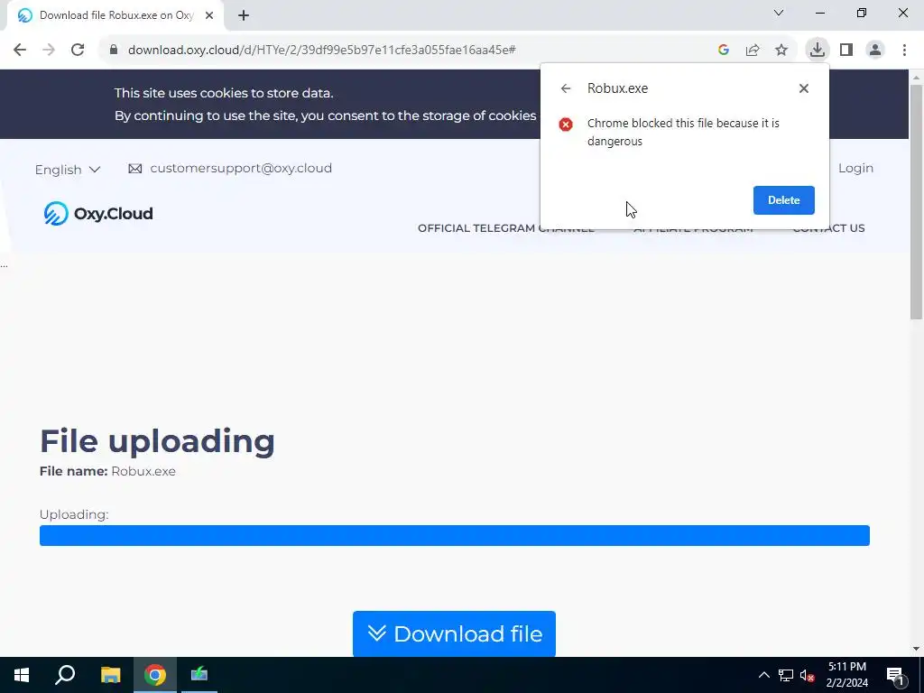This screenshot has width=924, height=693.
Task: Click the browser forward arrow
Action: tap(49, 51)
